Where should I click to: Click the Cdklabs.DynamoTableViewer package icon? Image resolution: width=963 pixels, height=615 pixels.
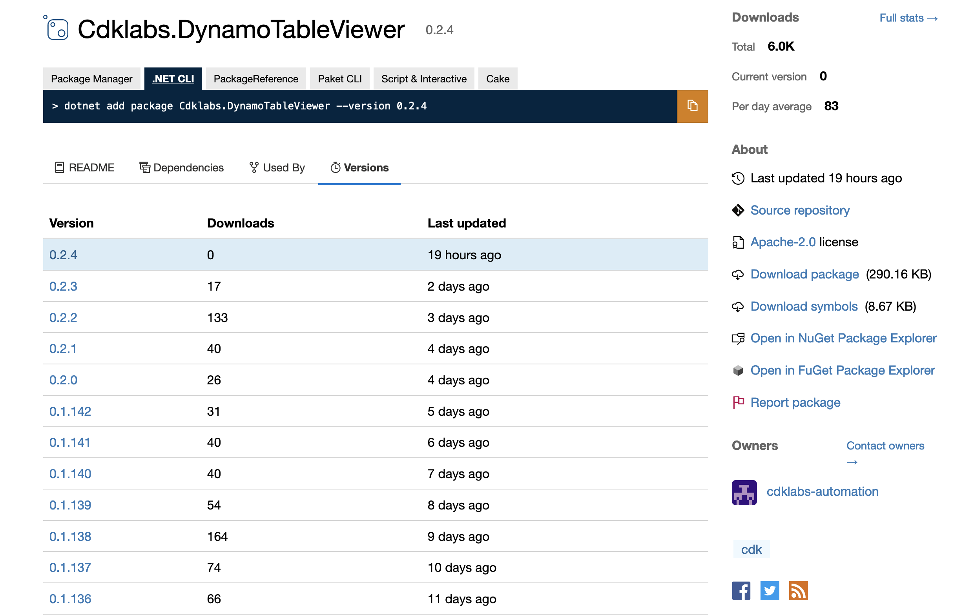coord(56,28)
